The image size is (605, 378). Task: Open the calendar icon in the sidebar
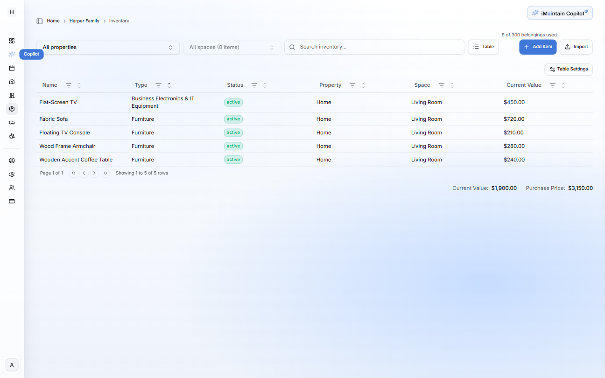click(12, 68)
